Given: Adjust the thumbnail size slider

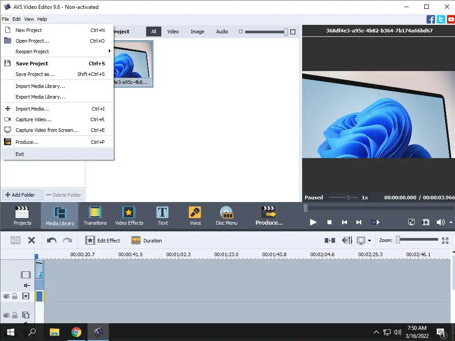Looking at the screenshot, I should pos(266,32).
